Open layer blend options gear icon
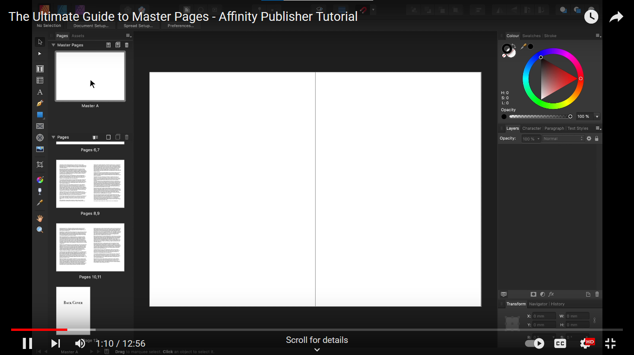 [589, 139]
